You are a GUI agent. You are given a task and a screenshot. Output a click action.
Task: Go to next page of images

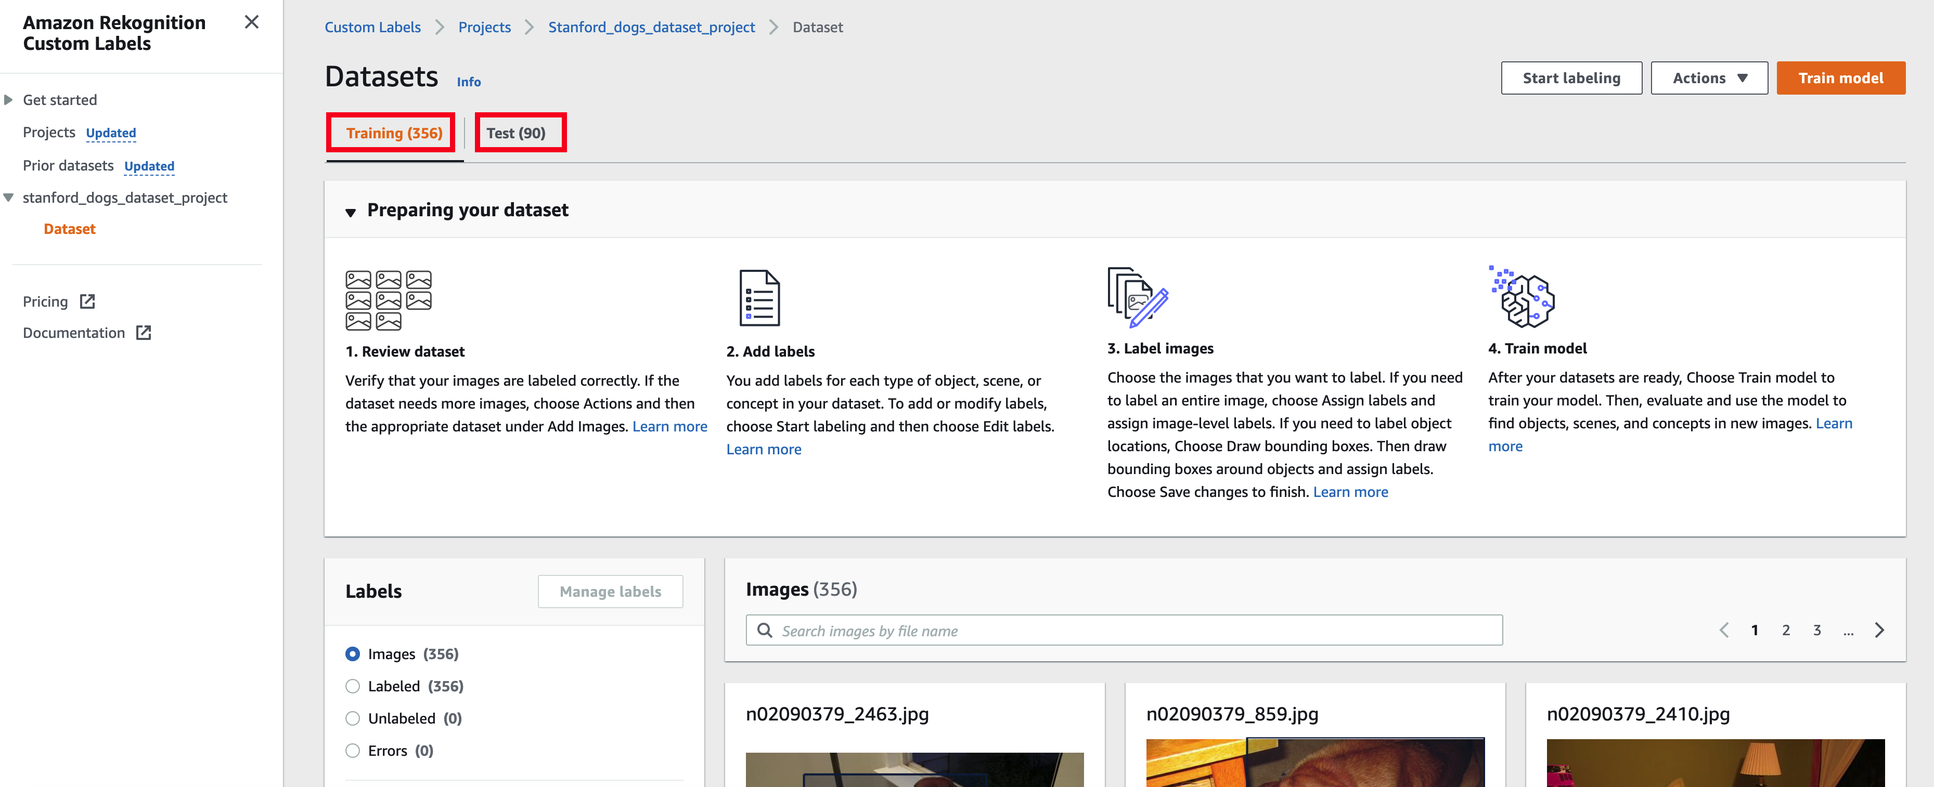pos(1879,630)
